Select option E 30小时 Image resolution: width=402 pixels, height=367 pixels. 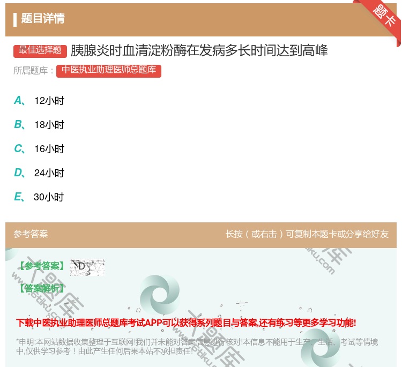39,197
